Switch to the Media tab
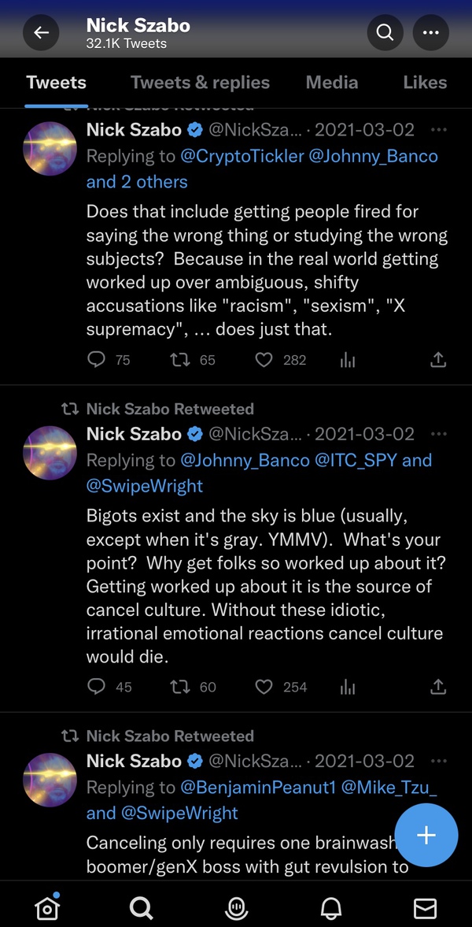The height and width of the screenshot is (927, 472). point(331,82)
